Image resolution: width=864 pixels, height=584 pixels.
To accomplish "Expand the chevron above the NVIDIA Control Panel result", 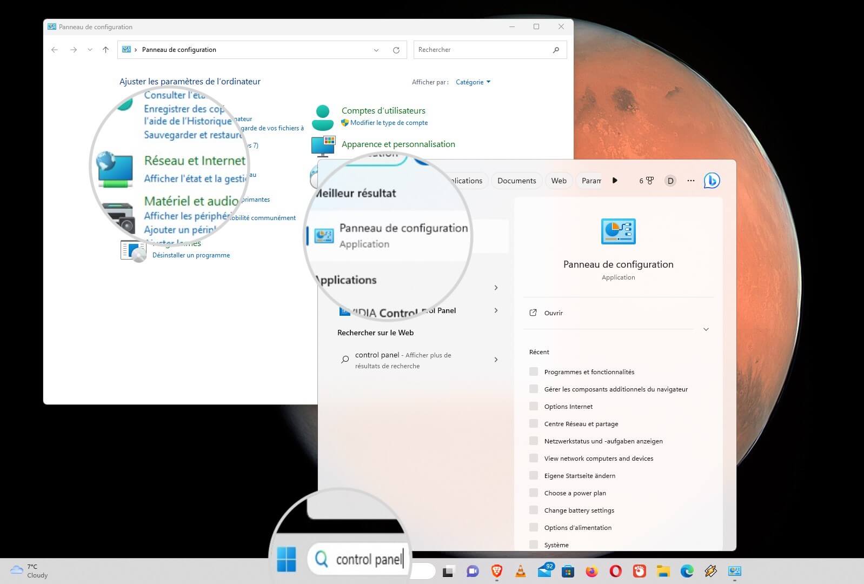I will pos(496,288).
